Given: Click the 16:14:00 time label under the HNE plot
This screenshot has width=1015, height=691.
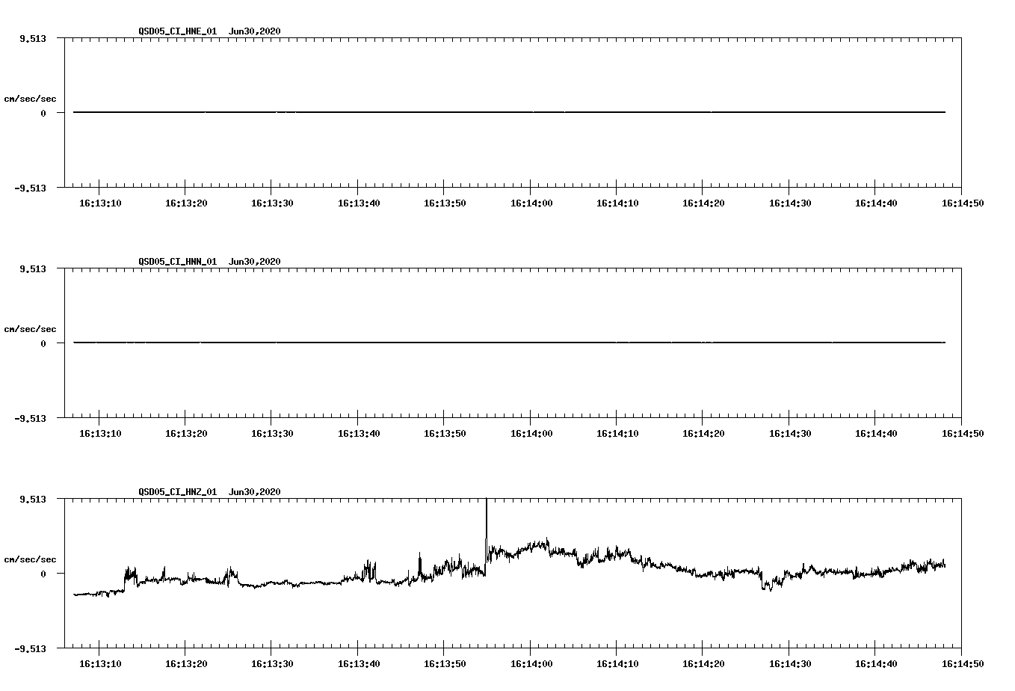Looking at the screenshot, I should pos(531,203).
